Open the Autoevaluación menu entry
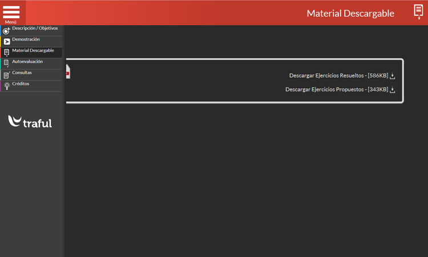 coord(27,62)
